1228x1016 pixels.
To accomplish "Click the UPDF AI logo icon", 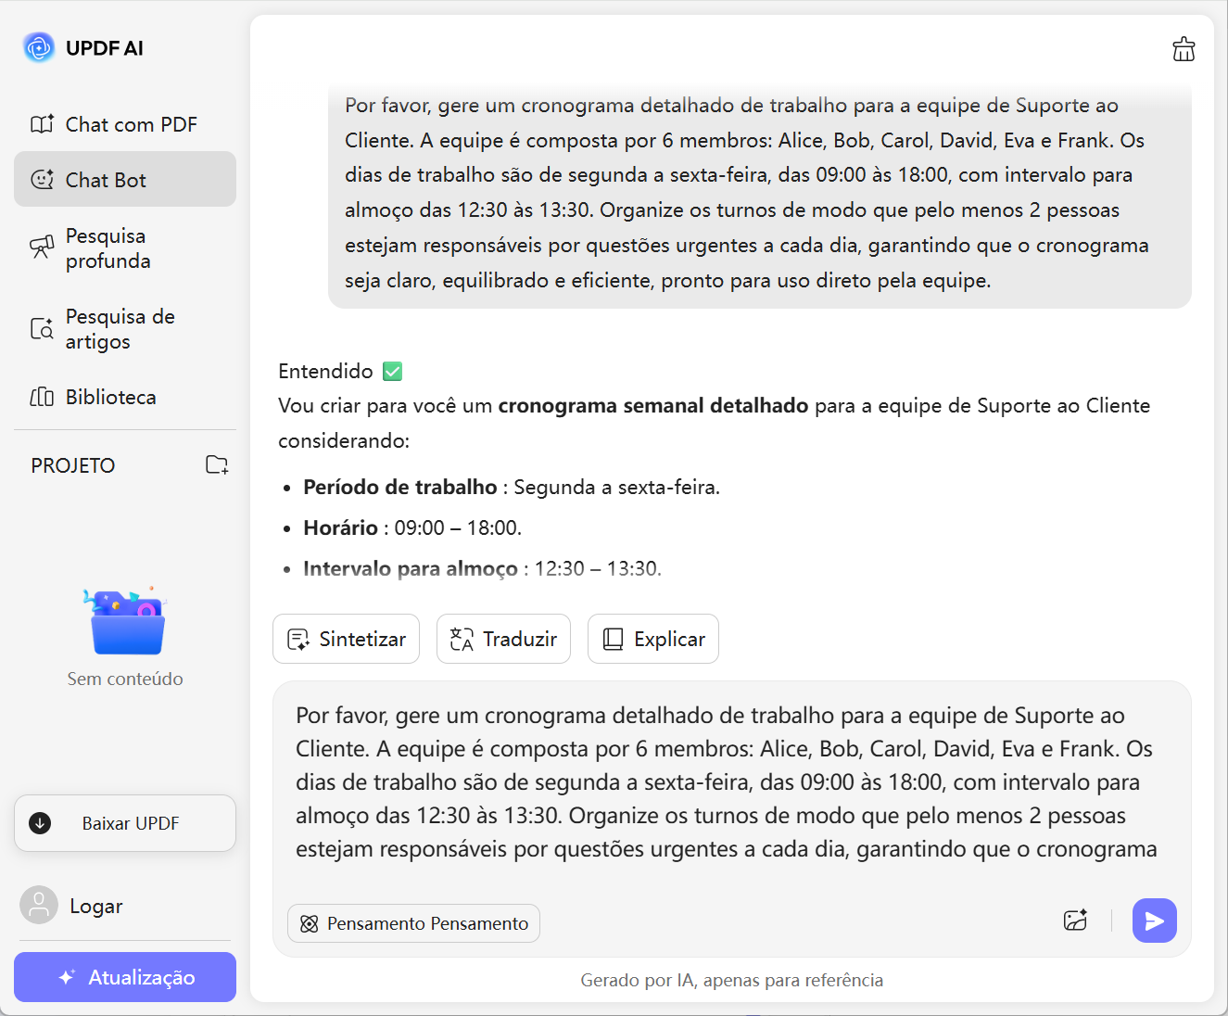I will point(39,47).
